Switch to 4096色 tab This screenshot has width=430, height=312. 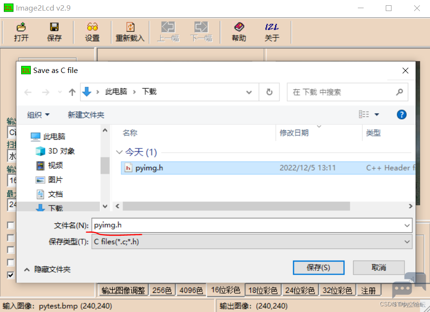click(x=191, y=290)
